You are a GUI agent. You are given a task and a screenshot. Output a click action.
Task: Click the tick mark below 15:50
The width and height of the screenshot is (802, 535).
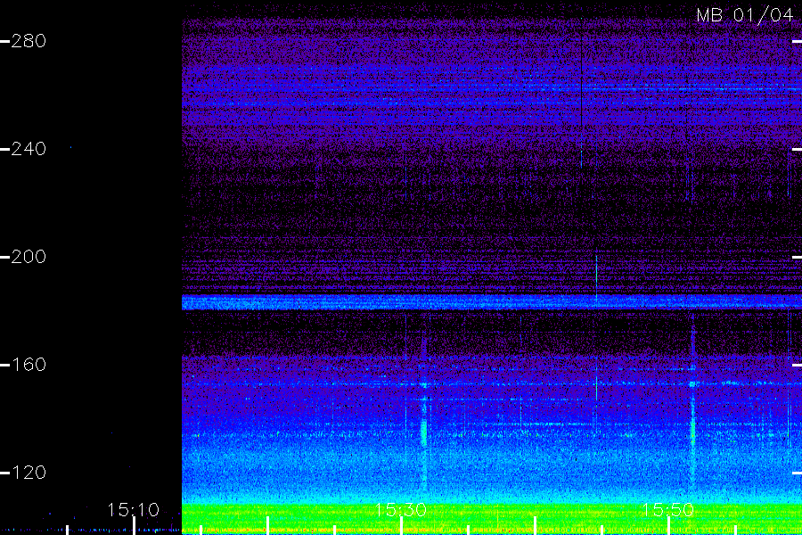[x=668, y=526]
